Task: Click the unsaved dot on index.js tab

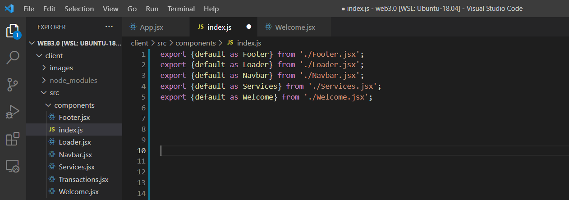Action: (248, 27)
